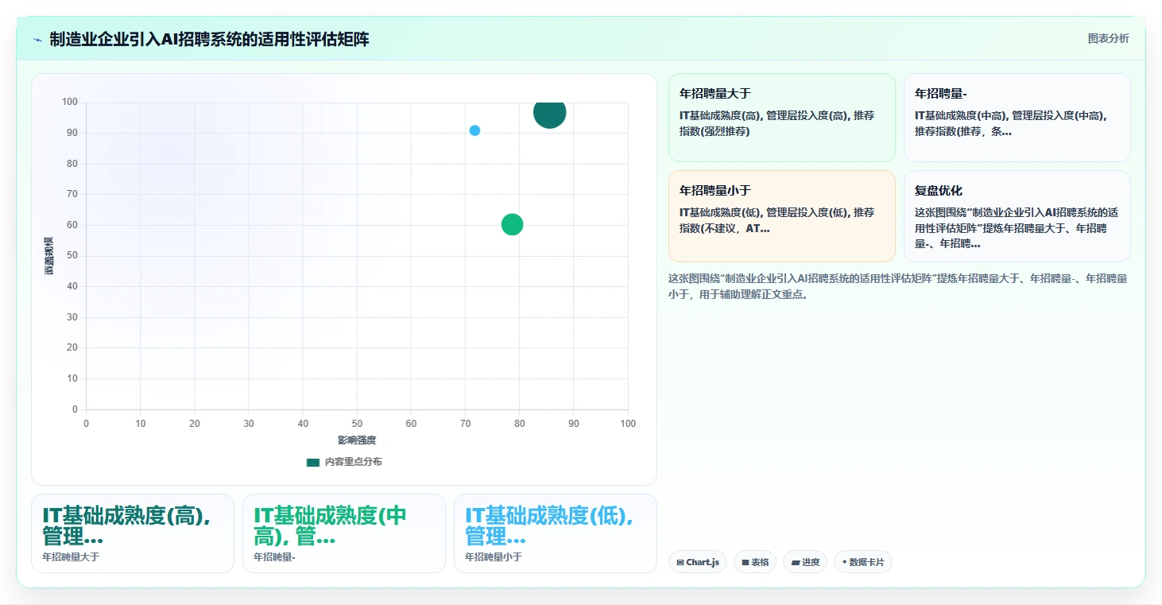Click the lightning icon beside the title
The image size is (1162, 605).
coord(37,40)
